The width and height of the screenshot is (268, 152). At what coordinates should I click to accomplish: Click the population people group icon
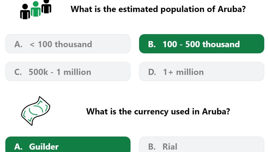point(36,9)
